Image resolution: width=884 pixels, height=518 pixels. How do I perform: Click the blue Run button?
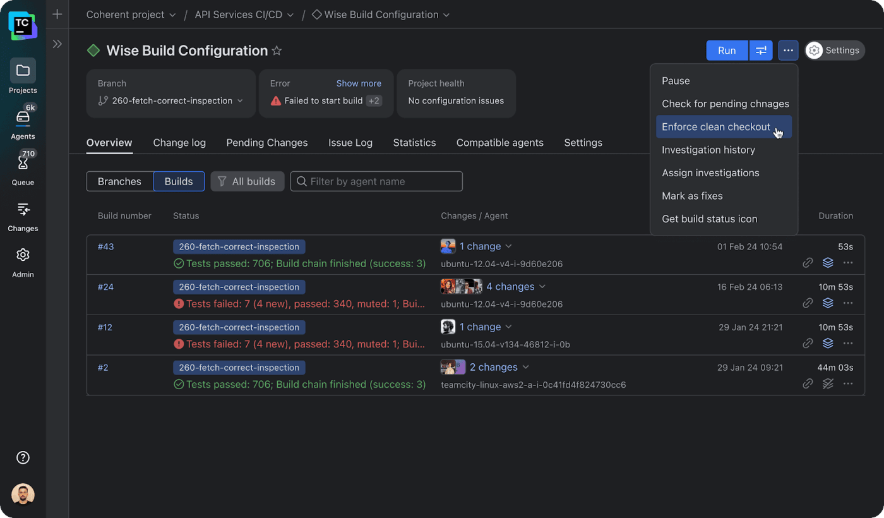tap(727, 51)
